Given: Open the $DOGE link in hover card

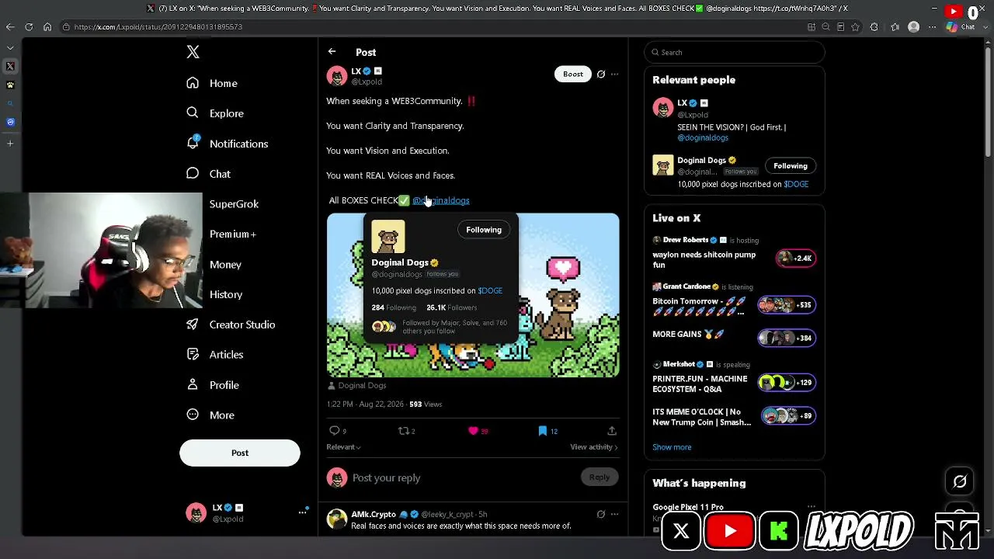Looking at the screenshot, I should point(490,291).
